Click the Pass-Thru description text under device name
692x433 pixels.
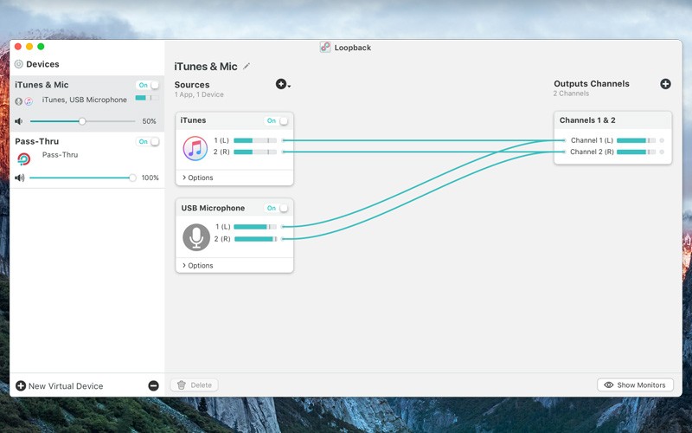[60, 155]
